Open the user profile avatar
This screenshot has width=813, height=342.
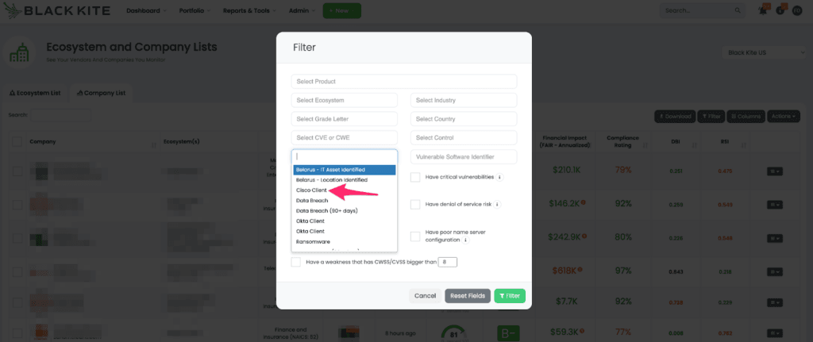(796, 10)
